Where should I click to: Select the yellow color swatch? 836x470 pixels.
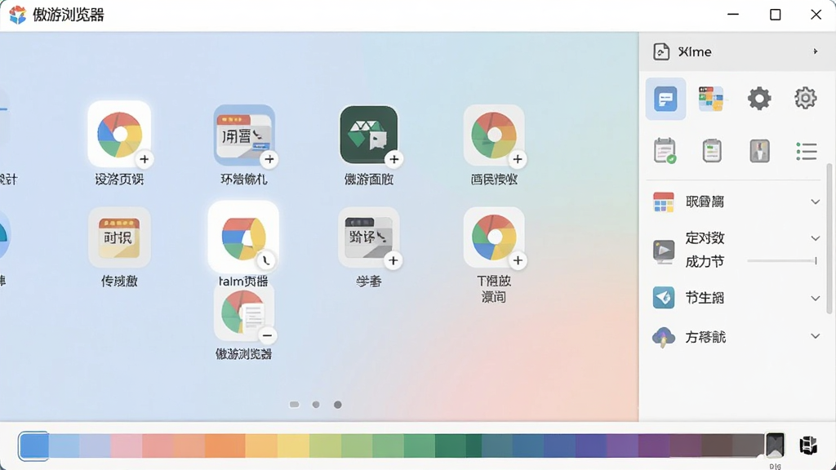[x=293, y=446]
